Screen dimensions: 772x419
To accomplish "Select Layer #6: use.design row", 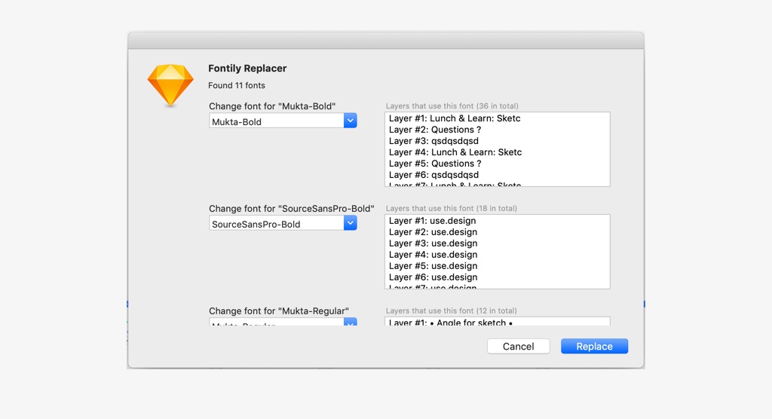I will 498,277.
